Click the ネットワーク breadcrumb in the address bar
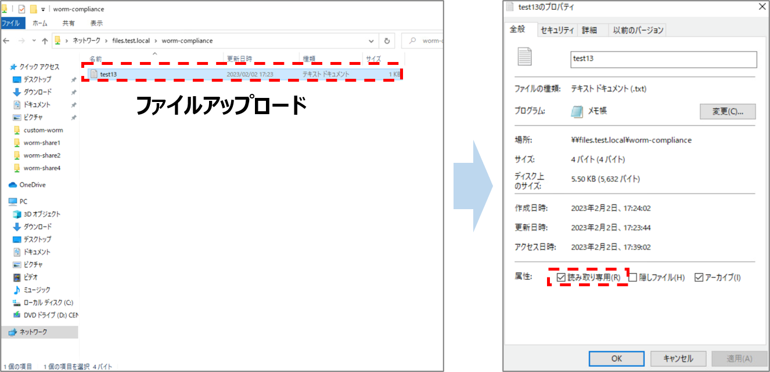Image resolution: width=770 pixels, height=372 pixels. pyautogui.click(x=86, y=41)
